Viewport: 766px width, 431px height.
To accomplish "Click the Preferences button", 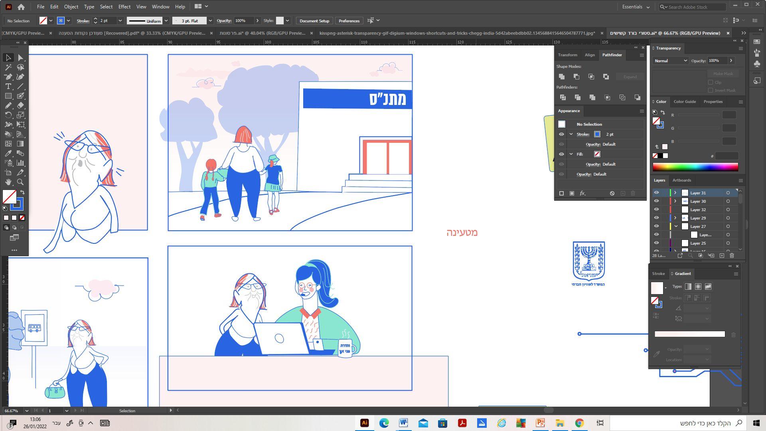I will pyautogui.click(x=349, y=21).
